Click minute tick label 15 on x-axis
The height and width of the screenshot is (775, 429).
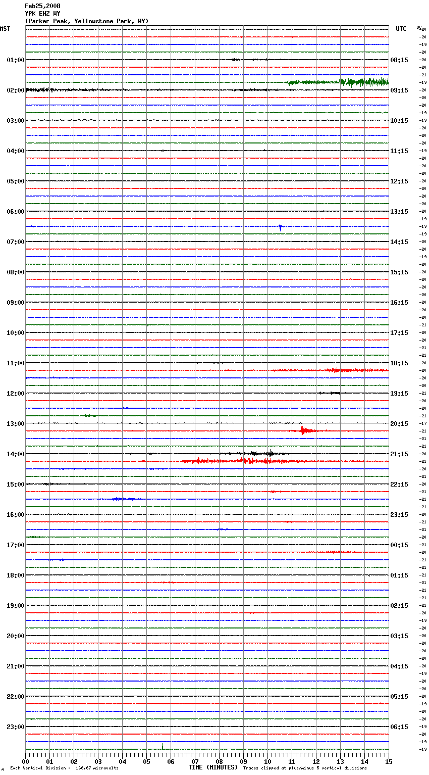pos(389,761)
